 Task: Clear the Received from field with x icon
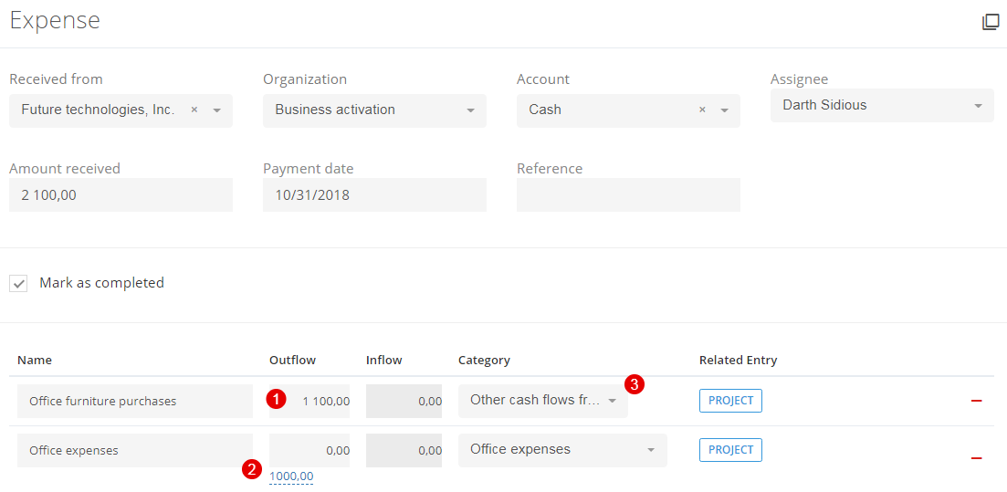[x=194, y=110]
